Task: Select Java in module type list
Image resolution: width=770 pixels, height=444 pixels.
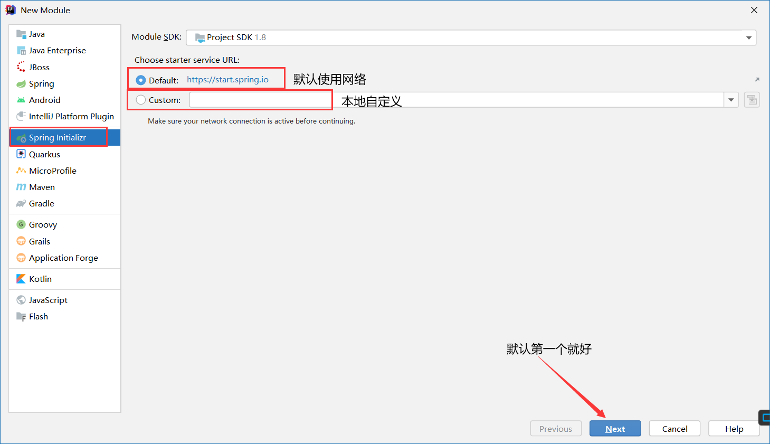Action: 65,34
